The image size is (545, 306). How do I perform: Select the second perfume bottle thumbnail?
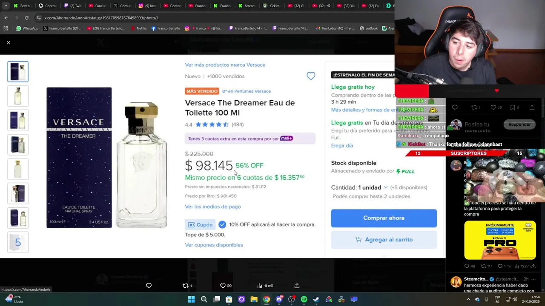18,96
